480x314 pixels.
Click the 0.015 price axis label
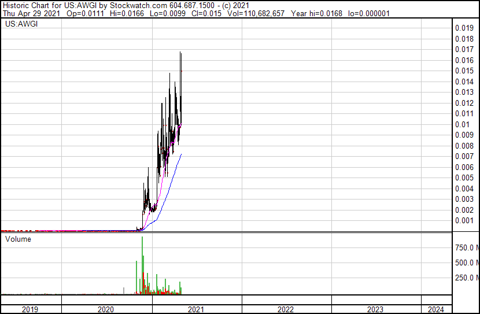(x=464, y=71)
